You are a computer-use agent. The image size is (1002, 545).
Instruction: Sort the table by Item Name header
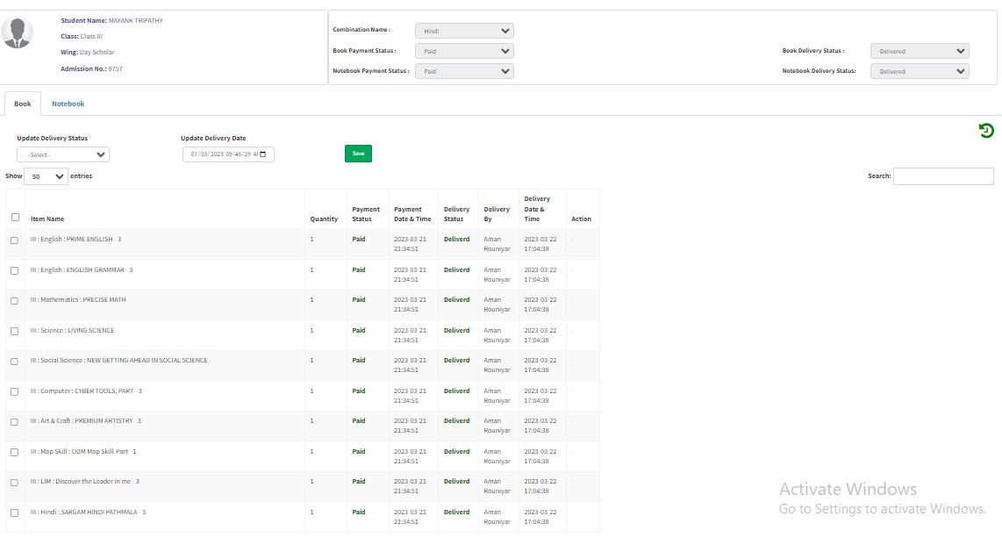[x=47, y=219]
